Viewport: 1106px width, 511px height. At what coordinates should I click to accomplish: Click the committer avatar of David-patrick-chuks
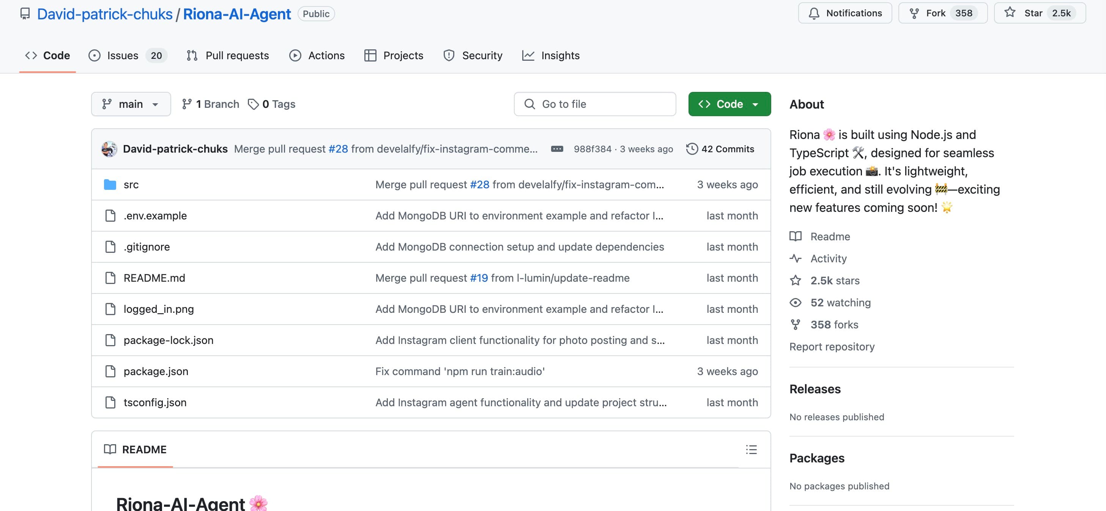[x=109, y=149]
